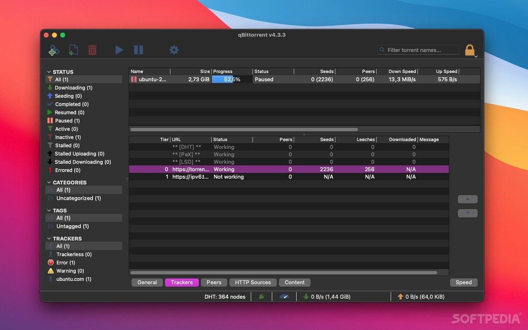
Task: Select the All (1) status filter
Action: pyautogui.click(x=84, y=79)
